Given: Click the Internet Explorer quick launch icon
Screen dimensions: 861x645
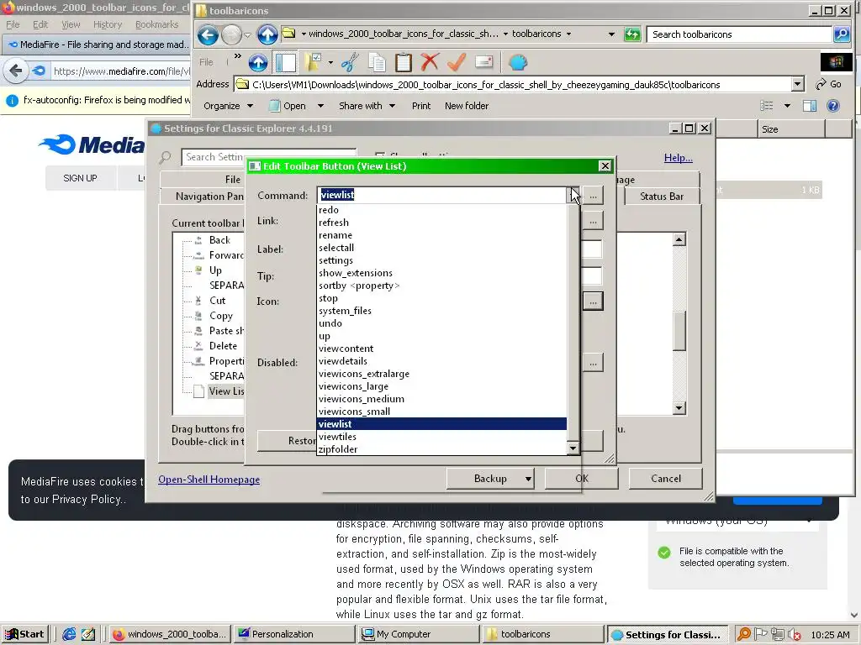Looking at the screenshot, I should (69, 634).
